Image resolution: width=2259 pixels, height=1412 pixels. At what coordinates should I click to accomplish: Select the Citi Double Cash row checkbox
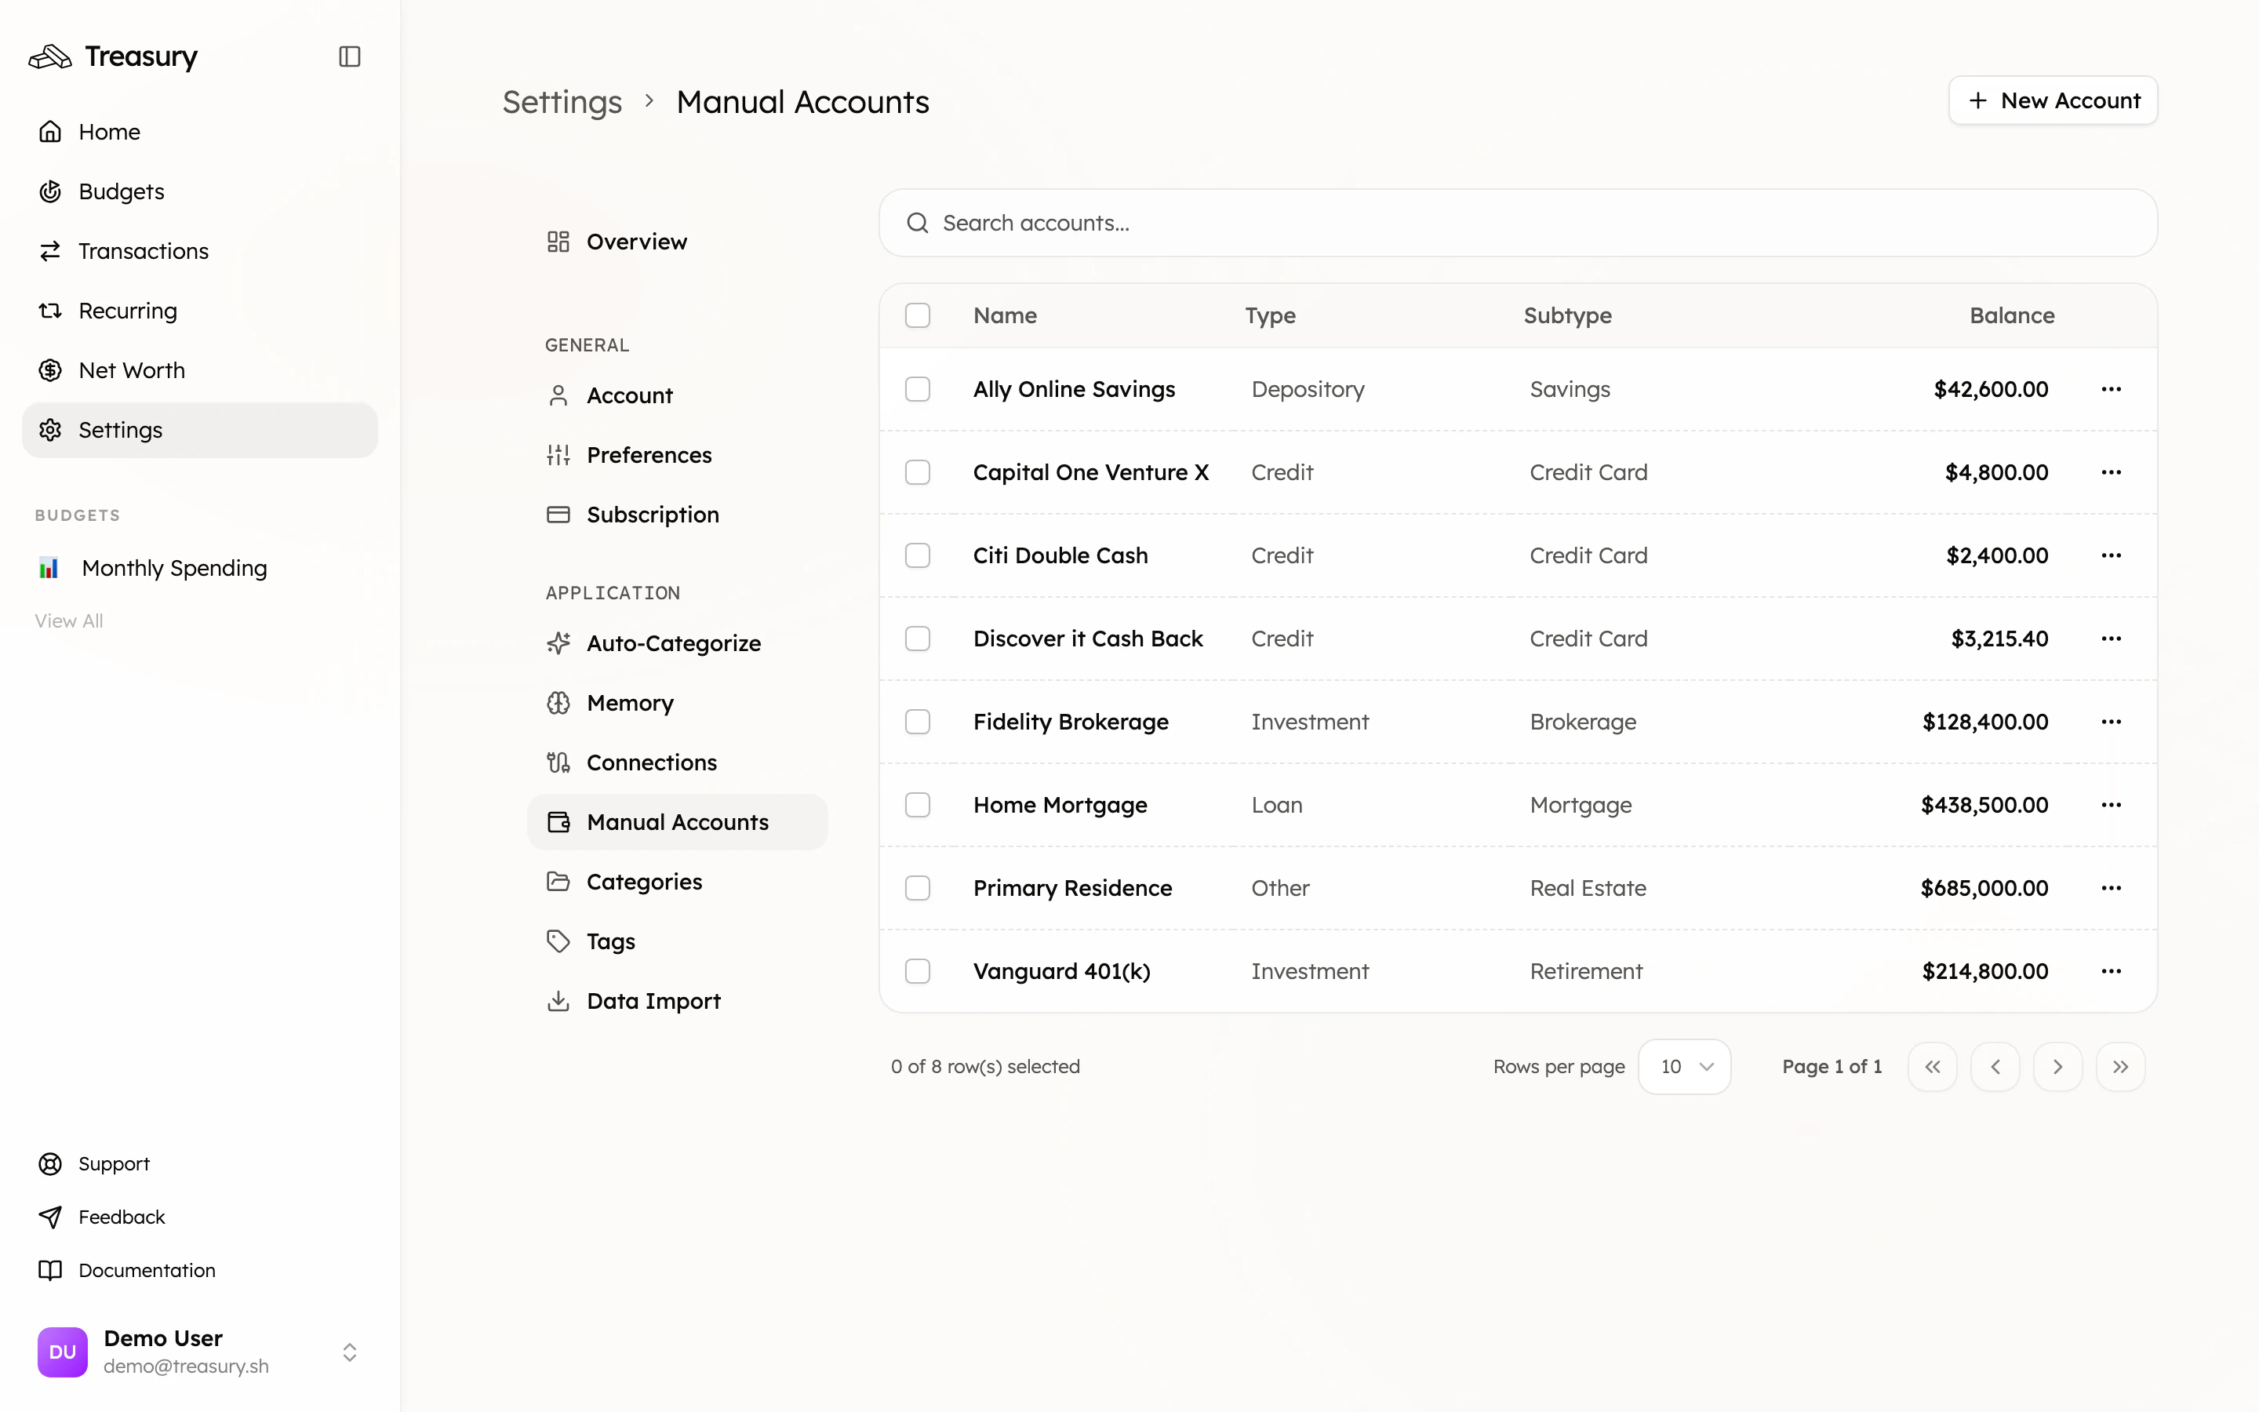coord(918,555)
